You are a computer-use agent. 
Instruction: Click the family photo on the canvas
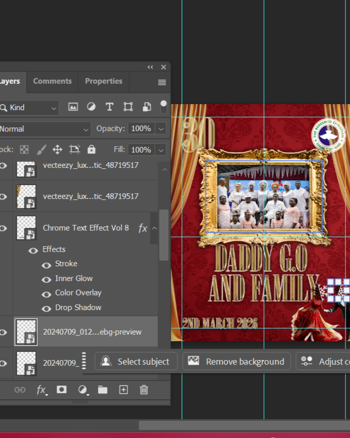pos(264,196)
